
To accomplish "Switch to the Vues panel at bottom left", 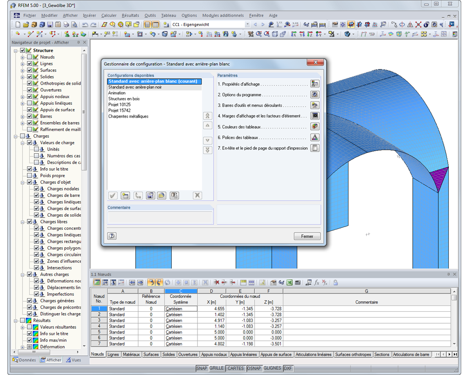I will [76, 360].
